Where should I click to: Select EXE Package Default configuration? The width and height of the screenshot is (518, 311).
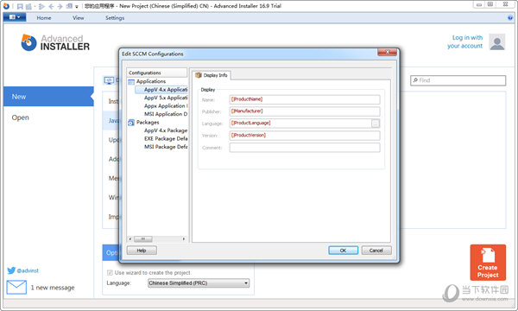[166, 139]
